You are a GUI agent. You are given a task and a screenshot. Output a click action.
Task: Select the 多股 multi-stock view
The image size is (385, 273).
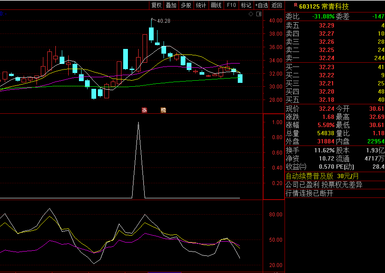[186, 5]
